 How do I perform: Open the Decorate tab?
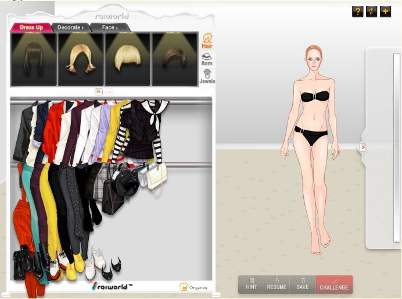pos(70,27)
